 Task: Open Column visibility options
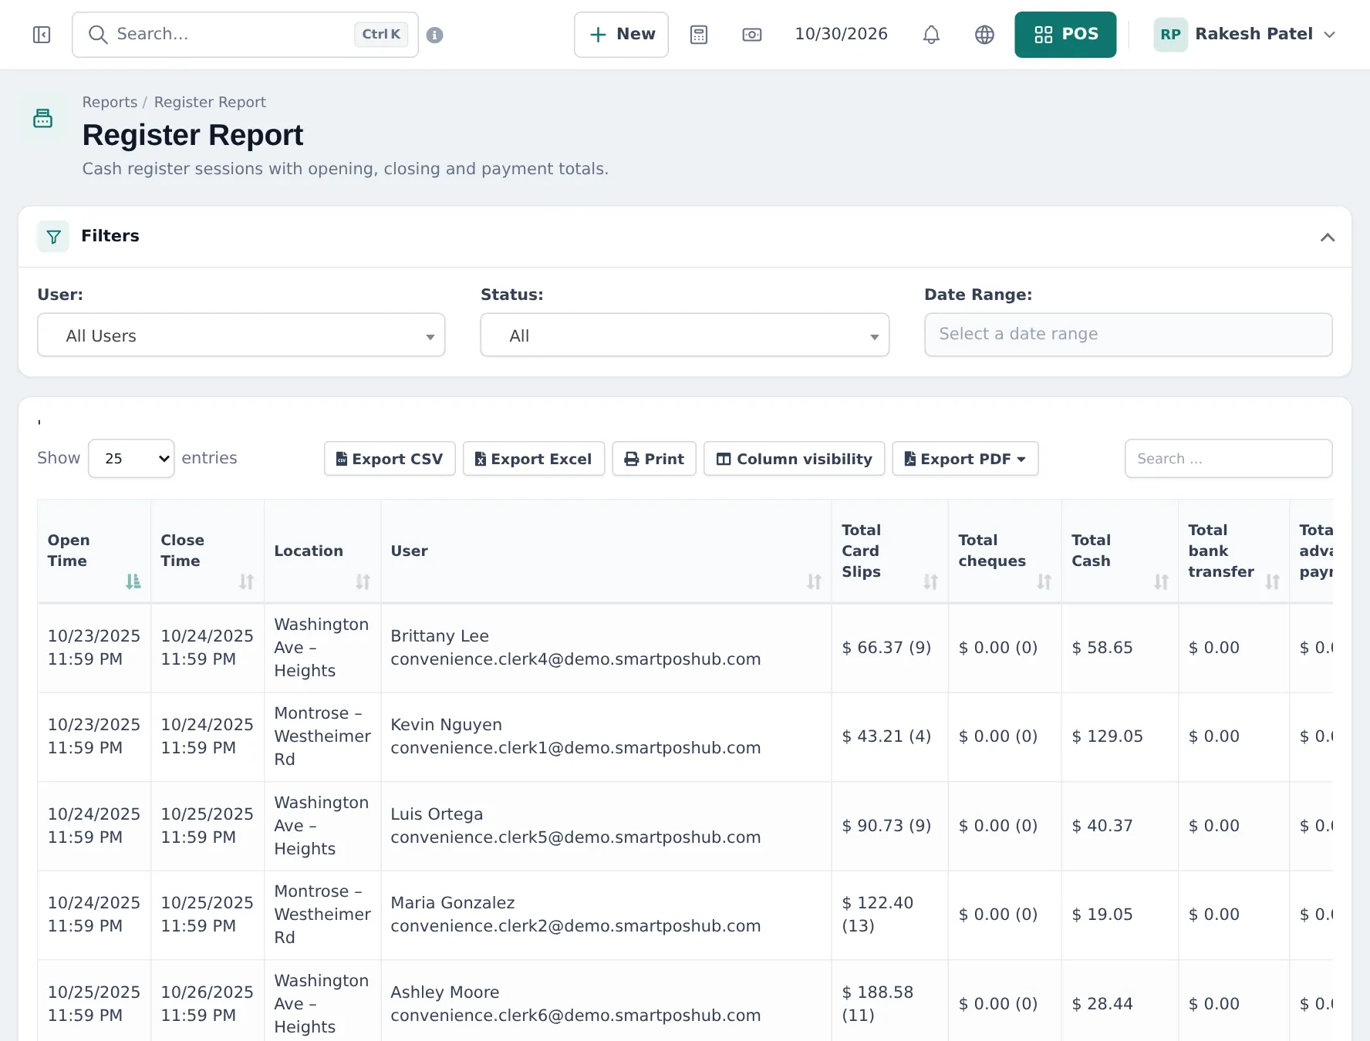click(x=795, y=459)
